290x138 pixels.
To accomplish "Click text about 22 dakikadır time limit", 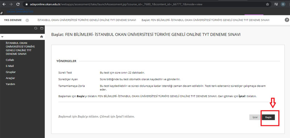I will (122, 73).
